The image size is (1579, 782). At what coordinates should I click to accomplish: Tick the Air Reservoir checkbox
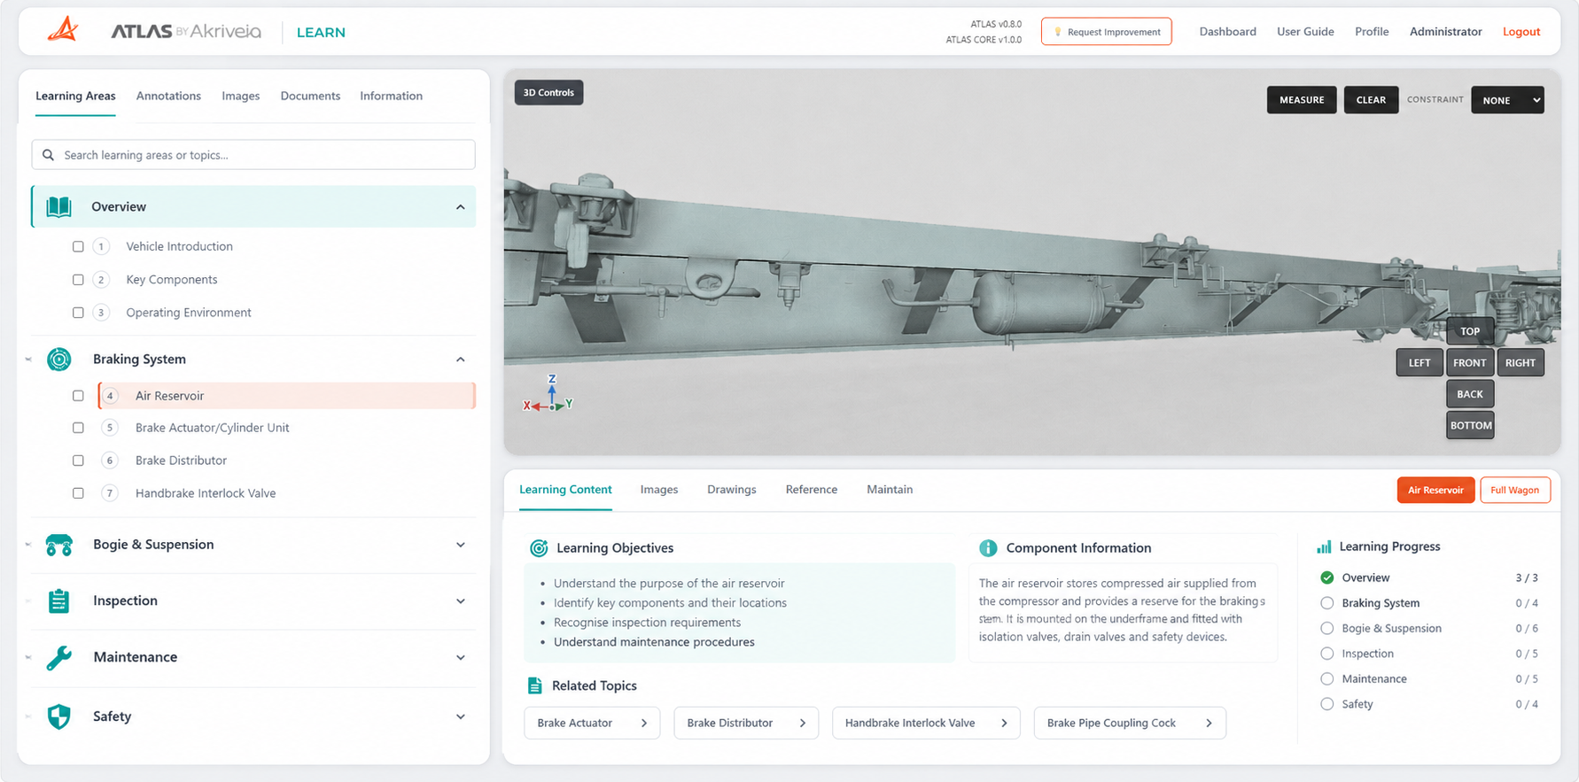click(x=78, y=396)
